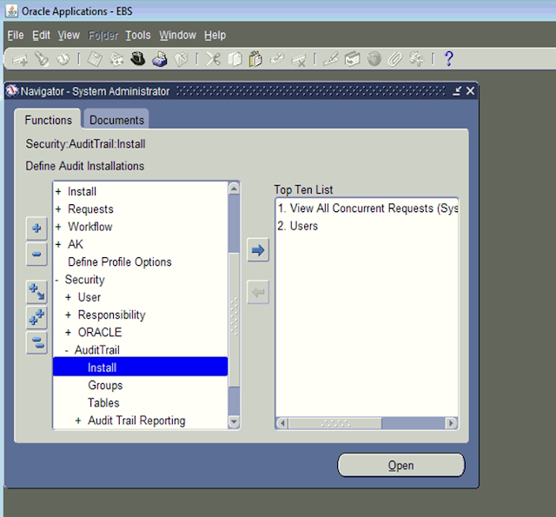Click the Expand node plus button
This screenshot has height=517, width=556.
pos(36,229)
